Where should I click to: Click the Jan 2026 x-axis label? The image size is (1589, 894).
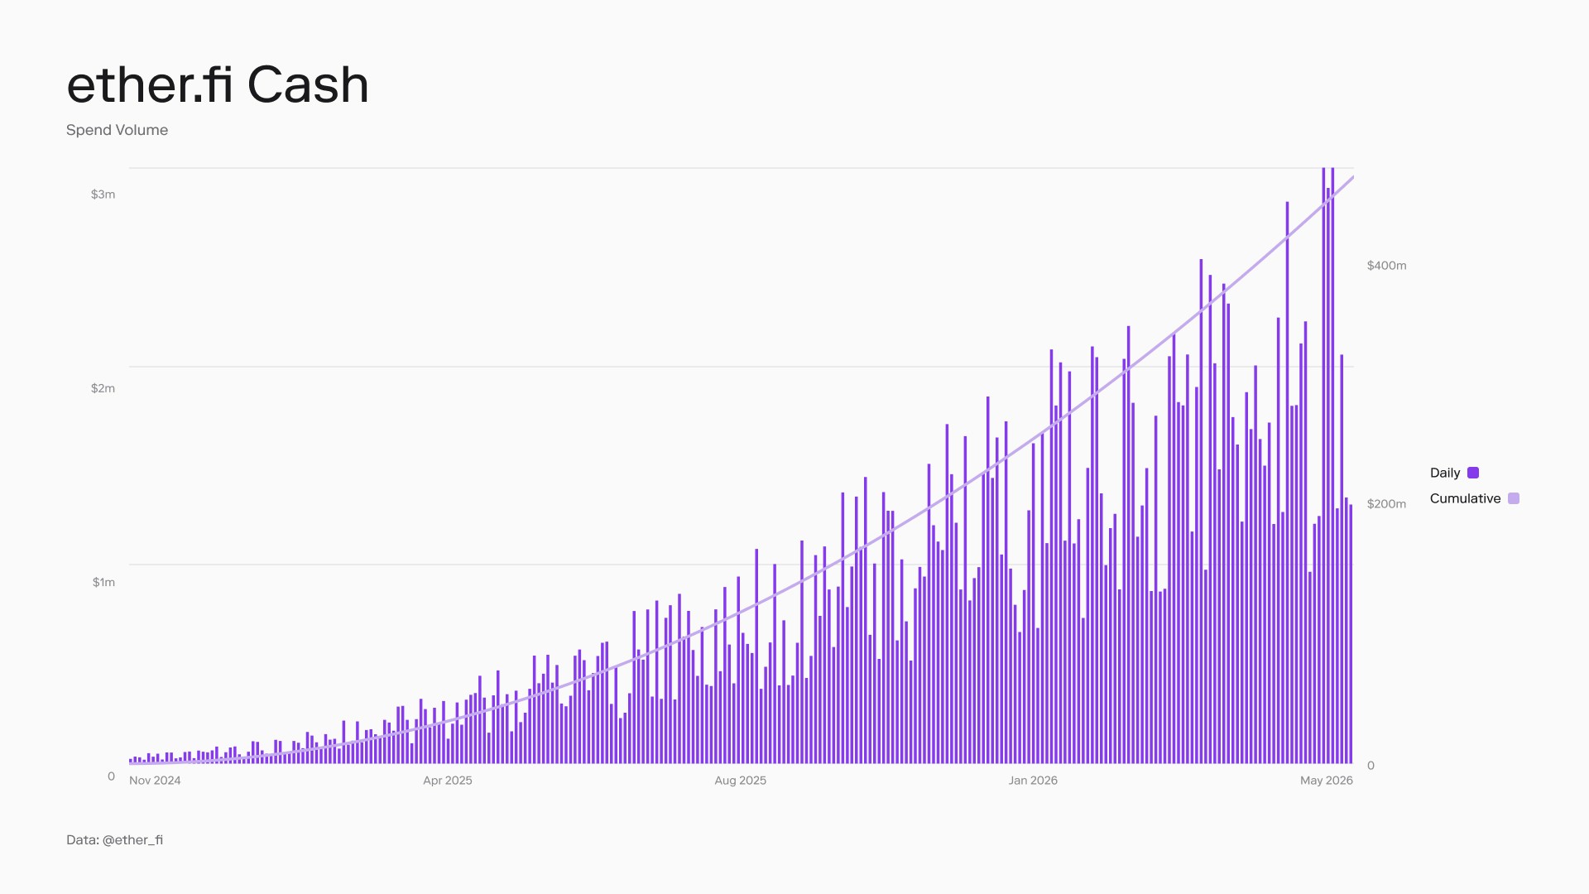coord(1033,781)
